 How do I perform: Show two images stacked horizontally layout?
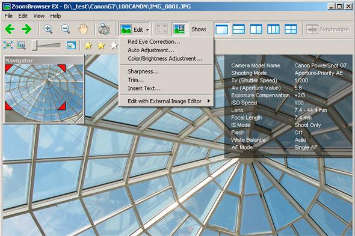tap(239, 29)
